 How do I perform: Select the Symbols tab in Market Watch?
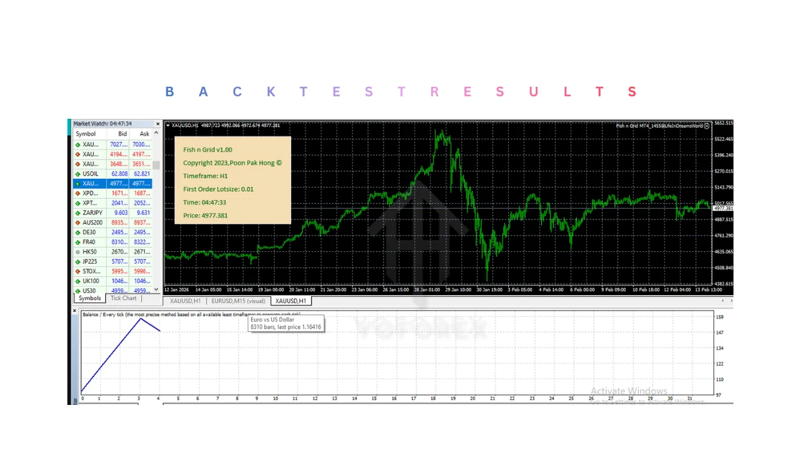tap(89, 299)
